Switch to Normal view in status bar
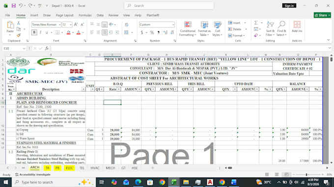 pos(267,174)
